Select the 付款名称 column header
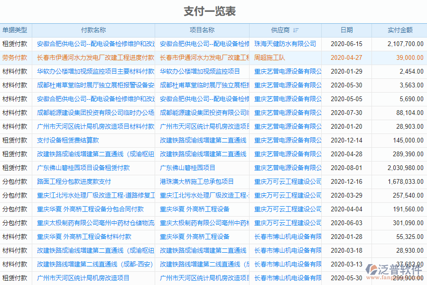The height and width of the screenshot is (285, 427). click(93, 29)
